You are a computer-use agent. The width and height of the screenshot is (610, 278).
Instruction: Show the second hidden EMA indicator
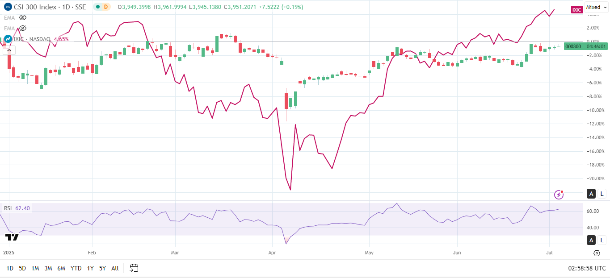(x=23, y=28)
